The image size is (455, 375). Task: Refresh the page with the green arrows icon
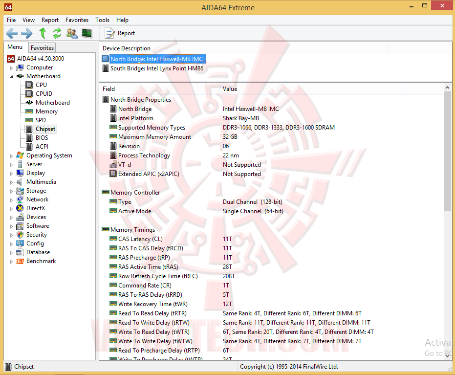pyautogui.click(x=57, y=33)
